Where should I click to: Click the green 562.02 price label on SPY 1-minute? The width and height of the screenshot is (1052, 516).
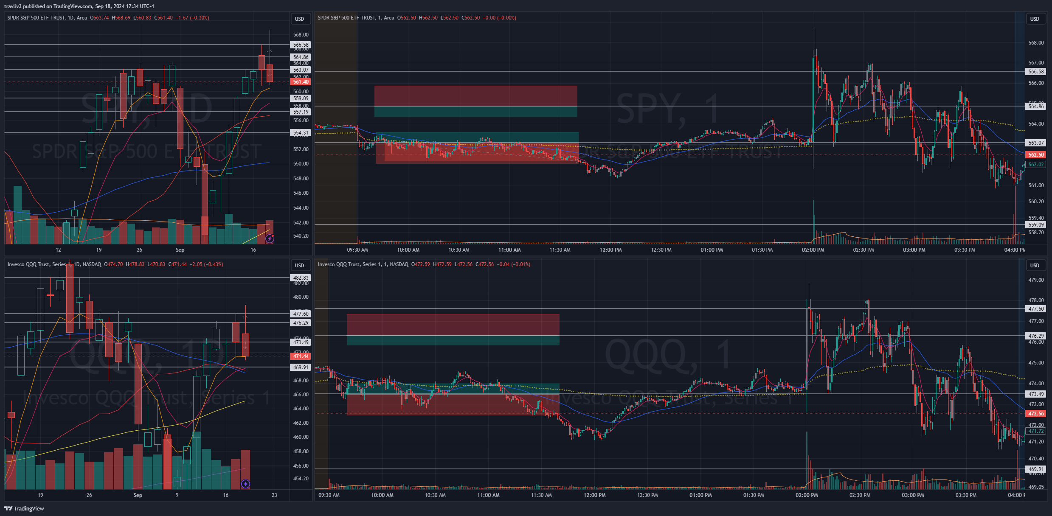[1035, 165]
